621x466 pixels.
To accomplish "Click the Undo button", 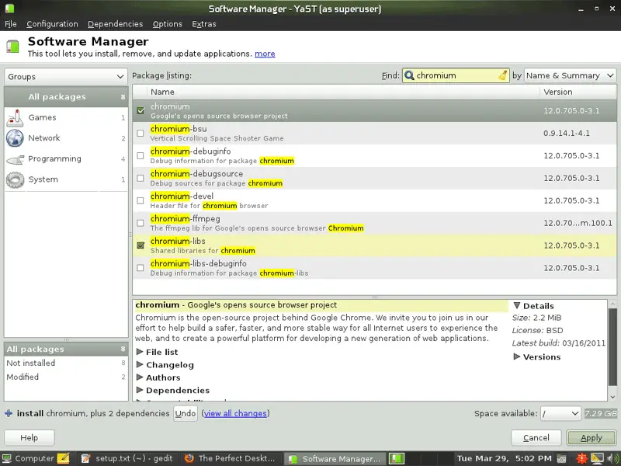I will [186, 413].
